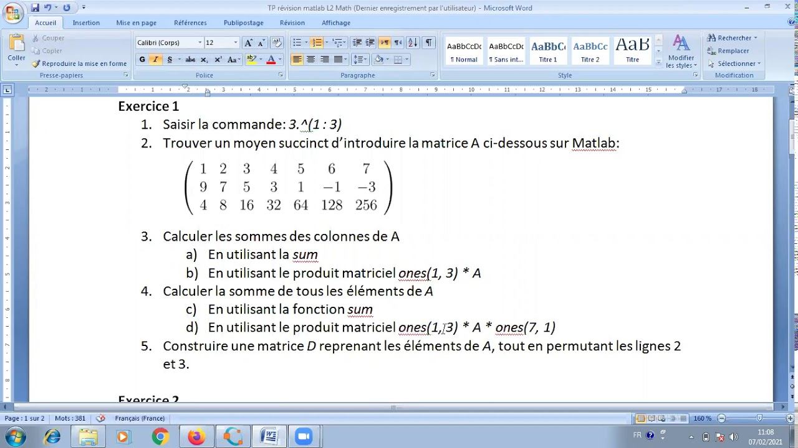The image size is (798, 448).
Task: Open the underline style dropdown arrow
Action: click(x=179, y=59)
